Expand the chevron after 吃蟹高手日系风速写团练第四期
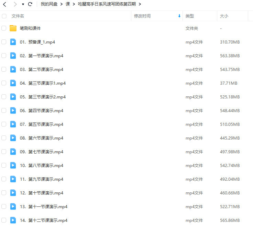Viewport: 253px width, 227px height. point(140,4)
